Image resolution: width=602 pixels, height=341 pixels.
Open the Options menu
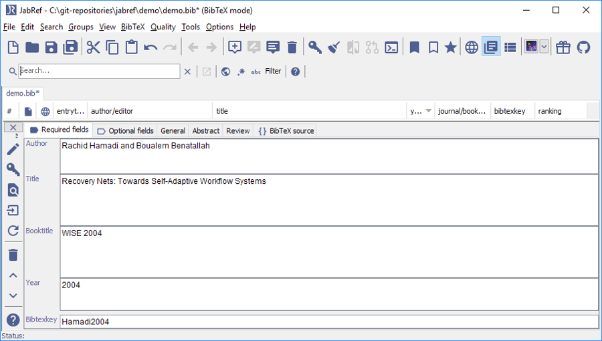[x=219, y=27]
